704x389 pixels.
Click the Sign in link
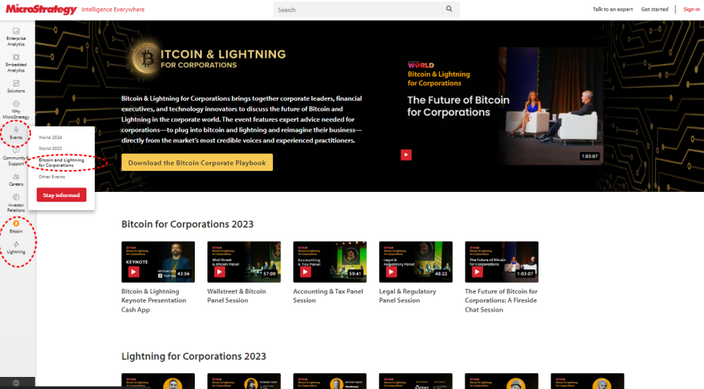click(x=691, y=9)
